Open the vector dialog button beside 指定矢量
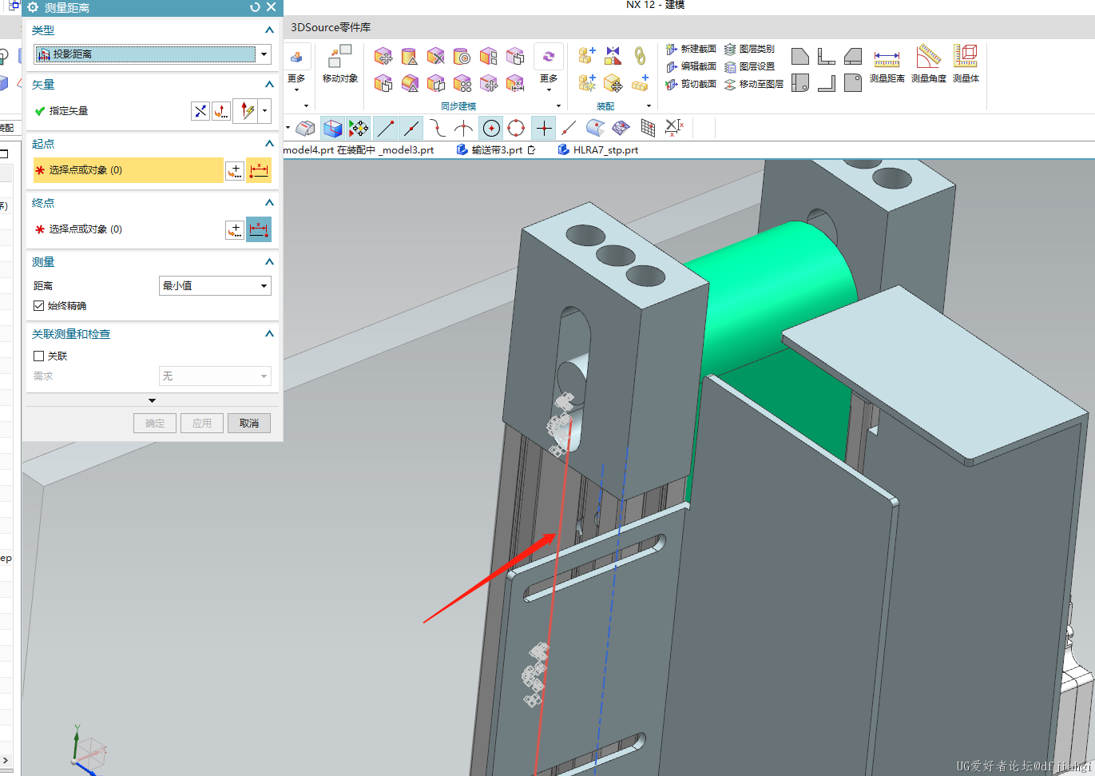Screen dimensions: 1095x776 click(221, 111)
